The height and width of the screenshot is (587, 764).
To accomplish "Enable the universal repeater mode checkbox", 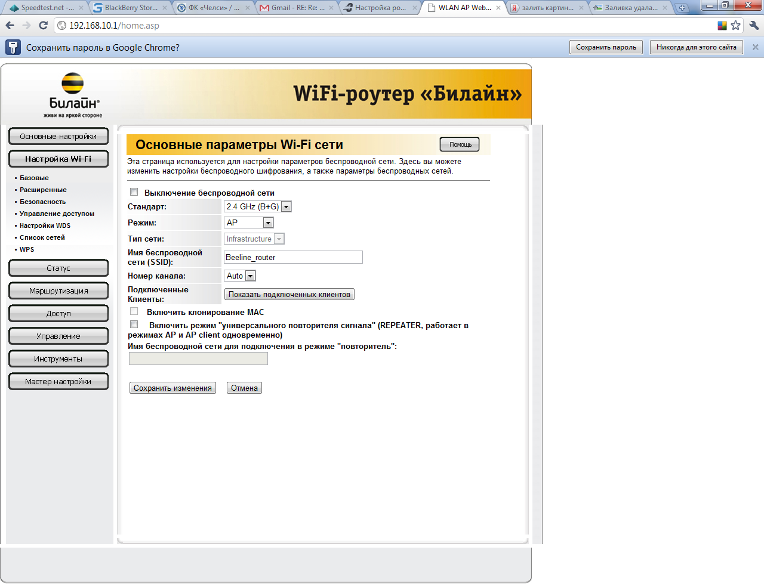I will [x=134, y=325].
